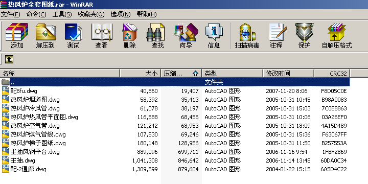Click the date 2007-11-20 8:06
Viewport: 368px width, 184px height.
(287, 91)
